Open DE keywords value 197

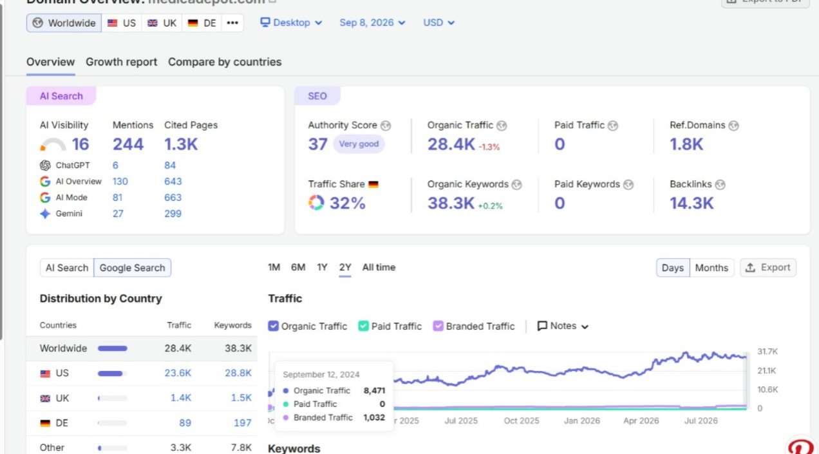[x=243, y=423]
